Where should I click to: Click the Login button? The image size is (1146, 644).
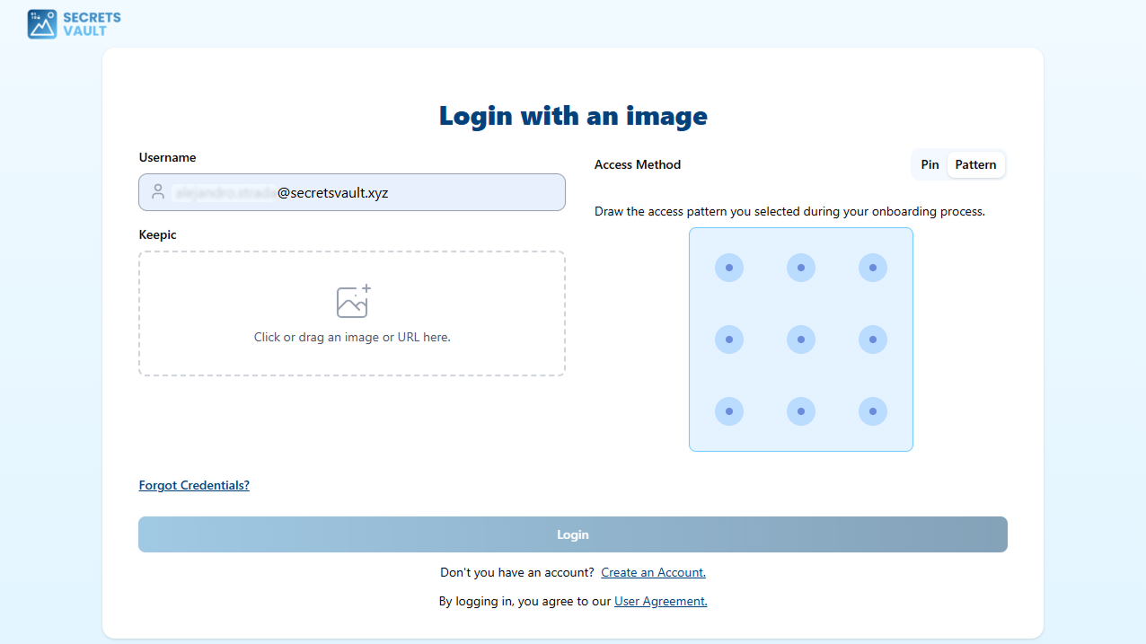572,534
